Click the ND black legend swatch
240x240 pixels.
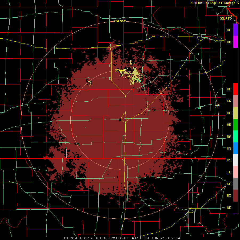point(235,207)
